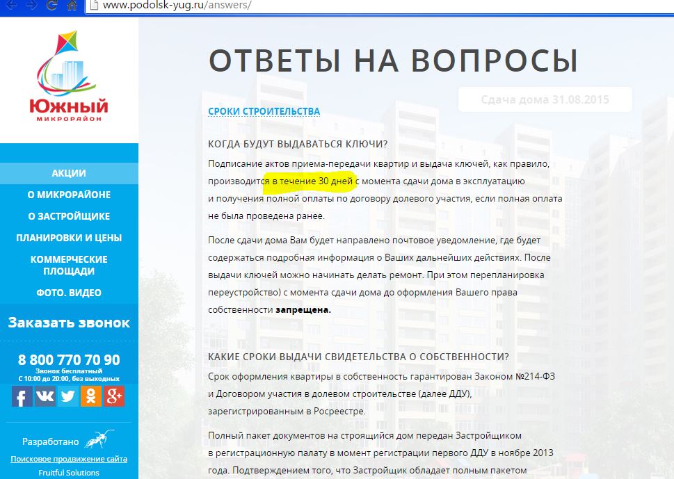
Task: Open the Поисковое продвижение сайта link
Action: [69, 459]
